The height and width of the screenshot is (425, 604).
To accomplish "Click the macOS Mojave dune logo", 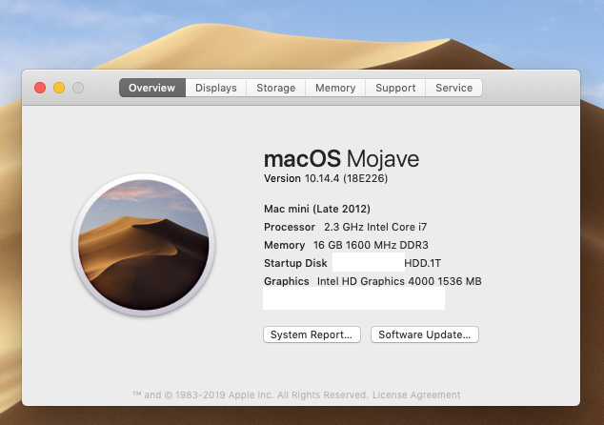I will [x=144, y=245].
